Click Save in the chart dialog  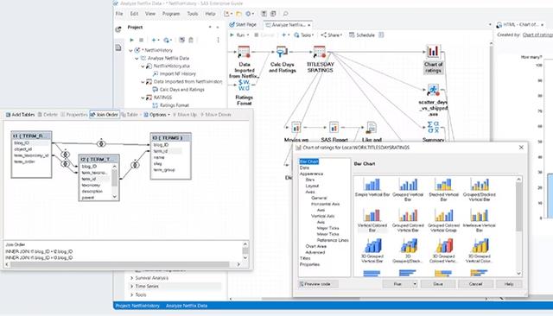click(x=438, y=284)
